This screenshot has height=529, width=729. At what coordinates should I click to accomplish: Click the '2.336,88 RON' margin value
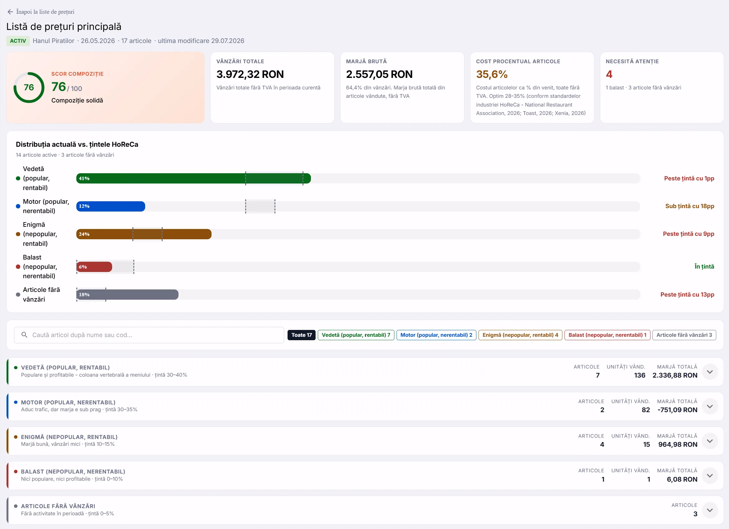(675, 375)
